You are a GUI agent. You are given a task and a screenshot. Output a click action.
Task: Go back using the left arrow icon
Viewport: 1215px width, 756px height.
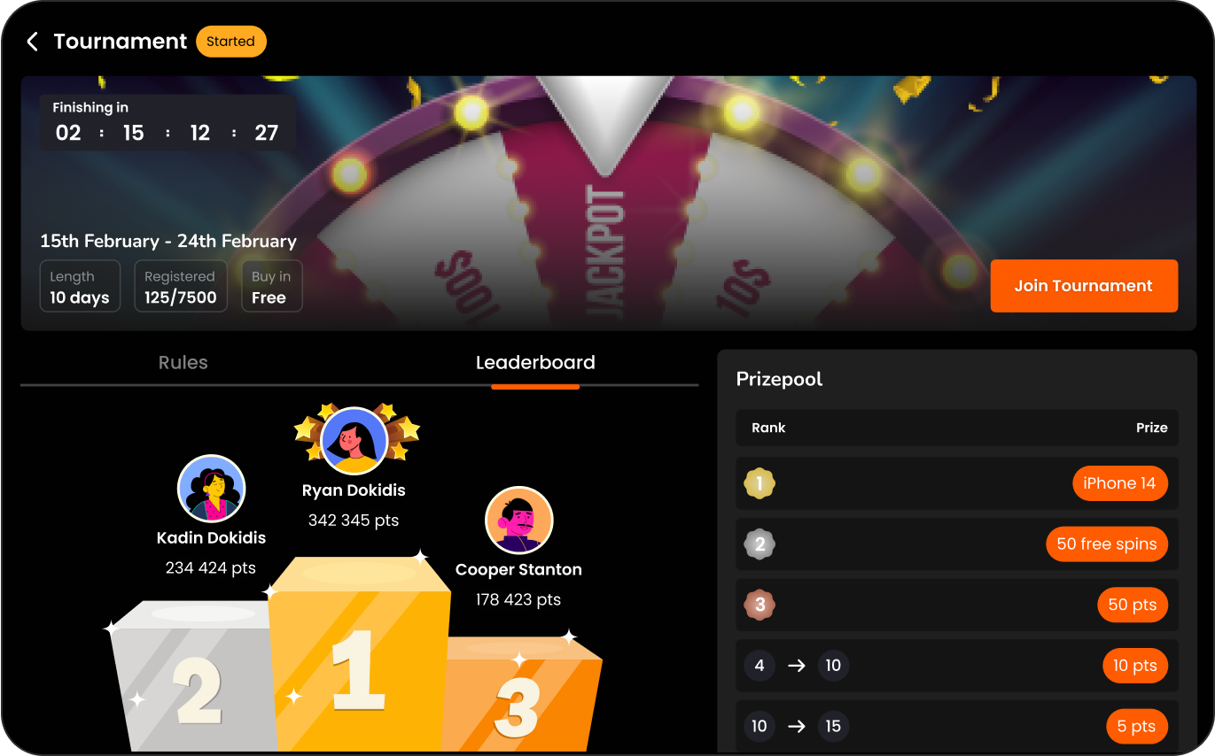click(32, 42)
